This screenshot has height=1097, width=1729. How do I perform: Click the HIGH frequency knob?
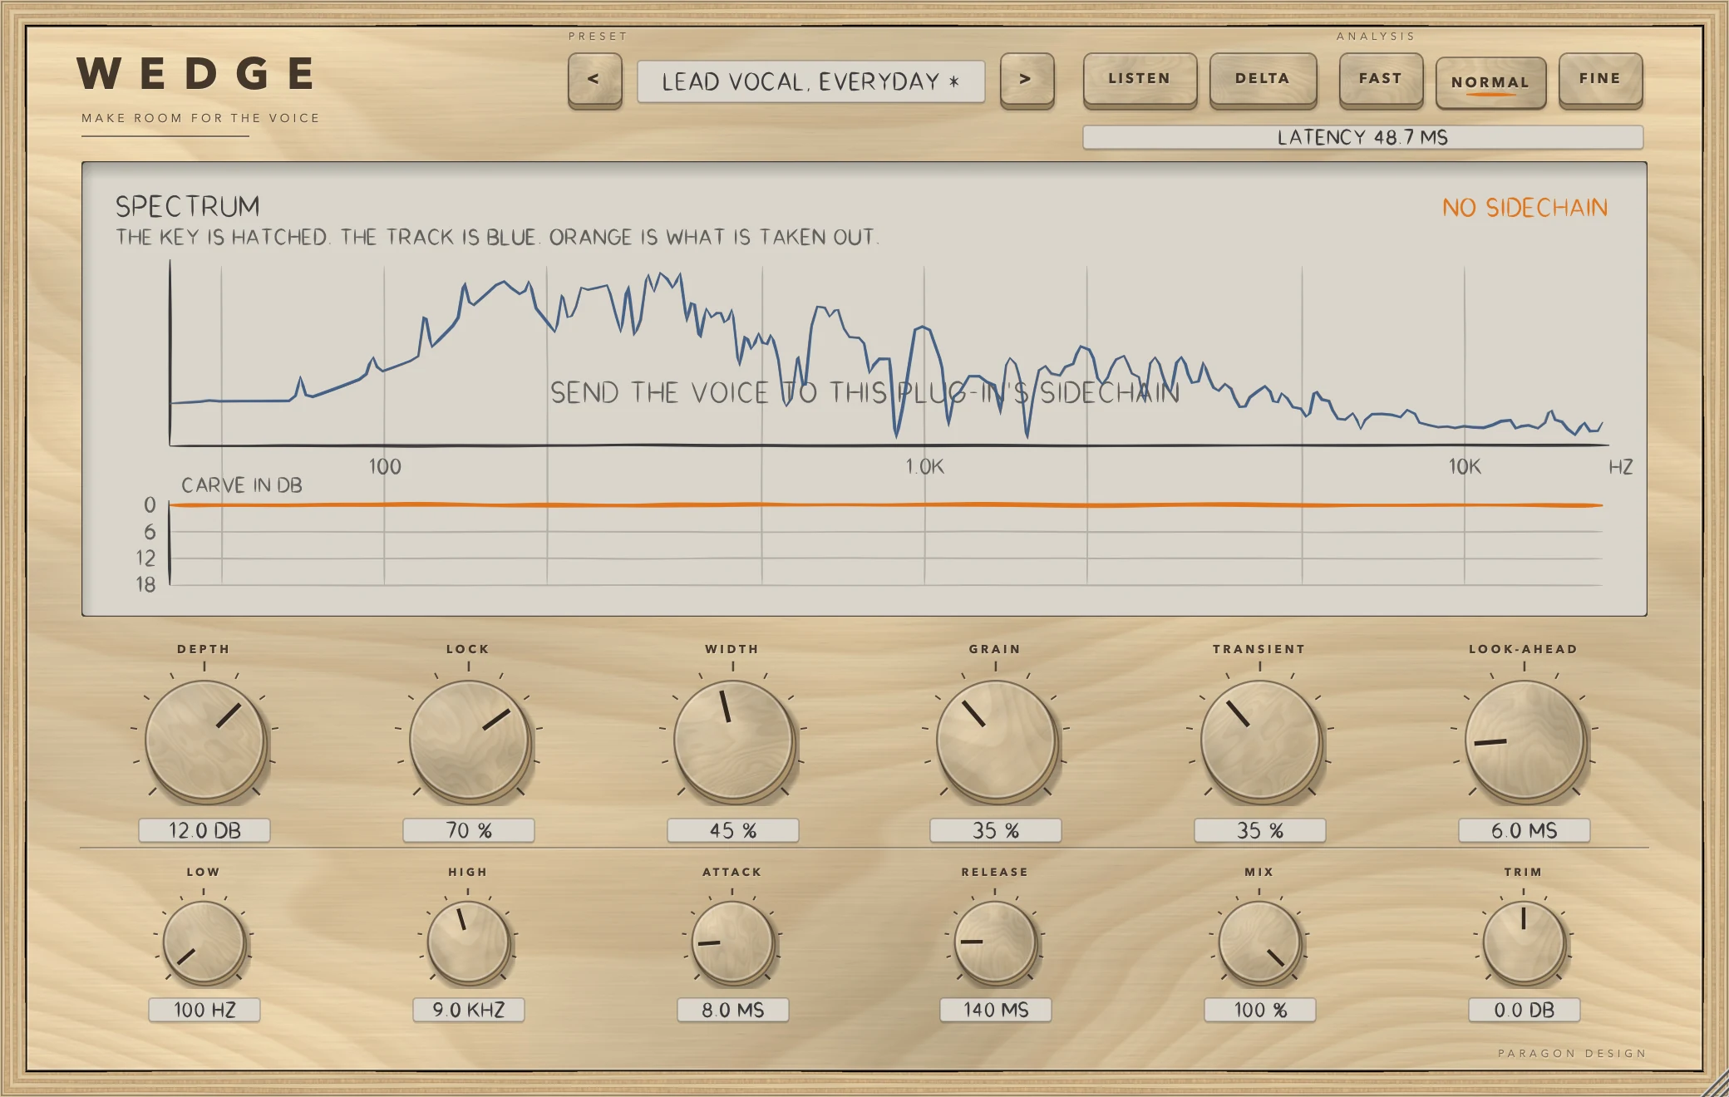pos(468,942)
